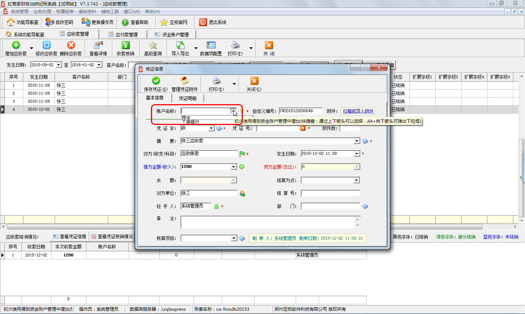Open the Summary (摘要) dropdown arrow
The width and height of the screenshot is (525, 314).
[357, 141]
